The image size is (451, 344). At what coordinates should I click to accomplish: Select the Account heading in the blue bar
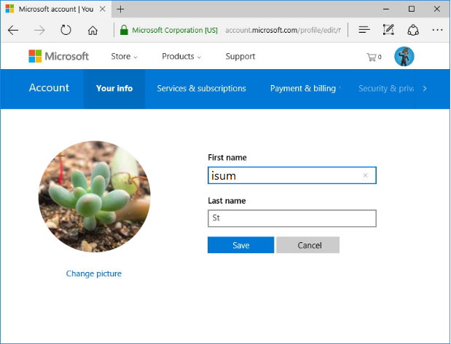coord(49,88)
